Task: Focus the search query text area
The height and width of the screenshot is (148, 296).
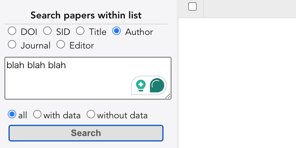Action: point(88,78)
